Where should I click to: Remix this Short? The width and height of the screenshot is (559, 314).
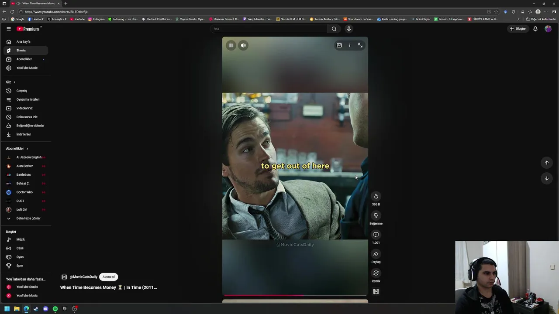376,273
